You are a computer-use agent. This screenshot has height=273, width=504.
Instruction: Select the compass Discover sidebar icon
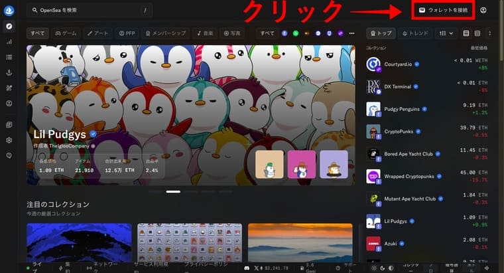point(9,26)
